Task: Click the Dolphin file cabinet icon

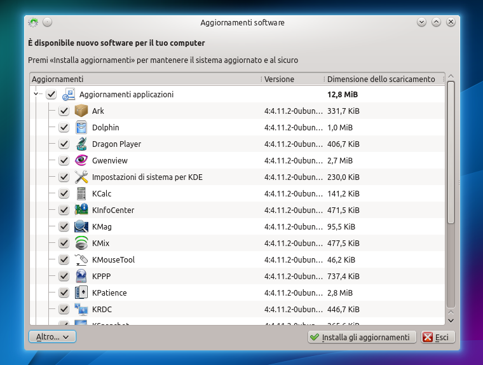Action: [x=81, y=127]
